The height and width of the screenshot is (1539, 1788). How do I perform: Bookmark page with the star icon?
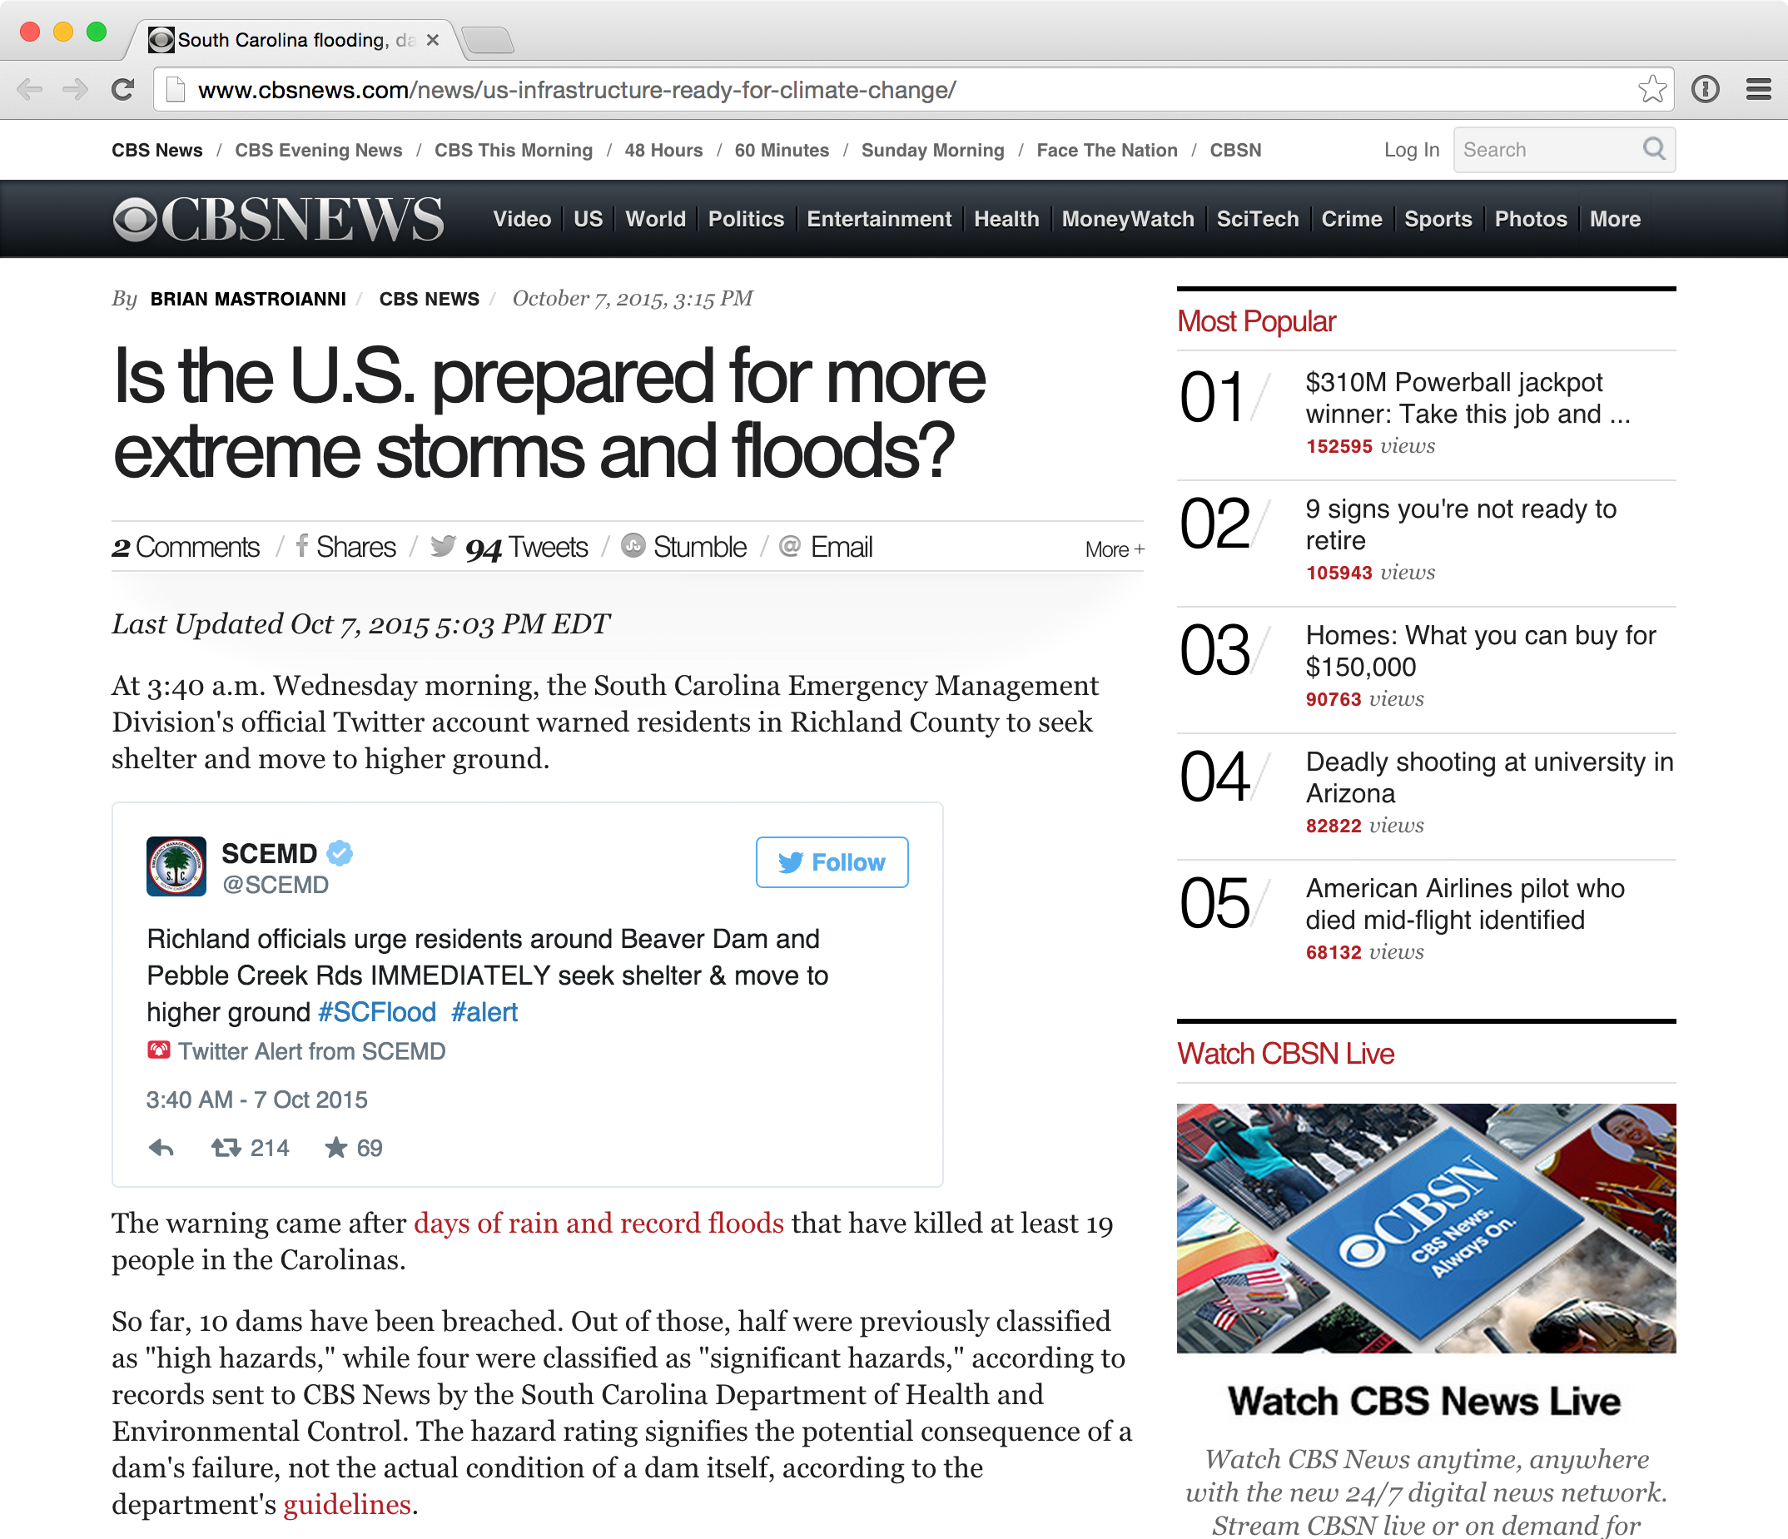pyautogui.click(x=1651, y=90)
